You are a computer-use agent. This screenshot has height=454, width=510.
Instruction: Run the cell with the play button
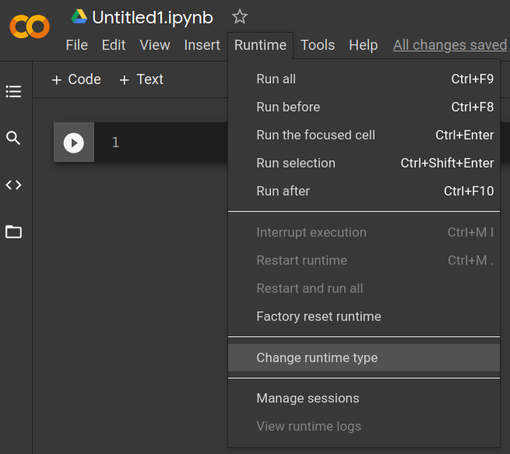[74, 143]
